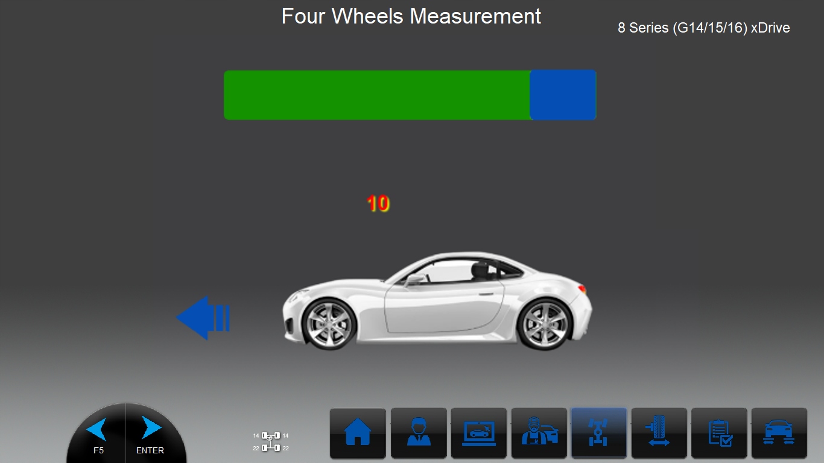Click the "8 Series (G14/15/16) xDrive" vehicle label

click(704, 28)
